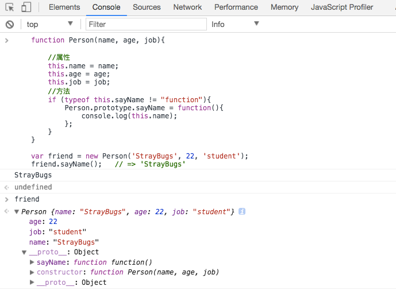The height and width of the screenshot is (290, 396).
Task: Select the job: "student" property row
Action: click(x=57, y=231)
